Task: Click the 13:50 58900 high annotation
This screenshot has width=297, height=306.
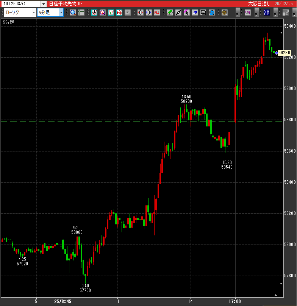Action: (x=186, y=99)
